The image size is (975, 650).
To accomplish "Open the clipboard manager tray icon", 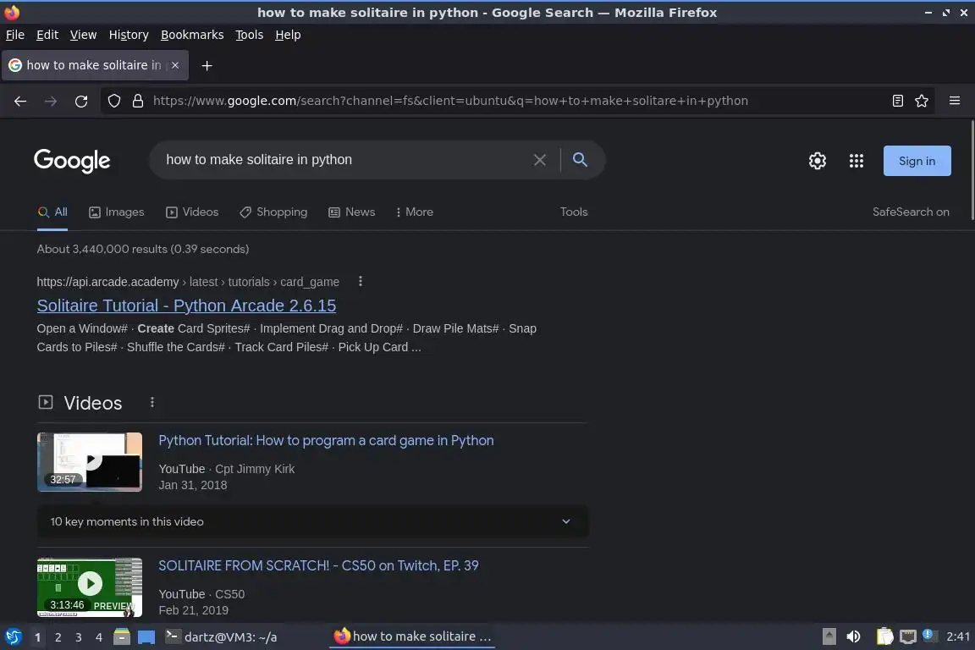I will click(884, 636).
